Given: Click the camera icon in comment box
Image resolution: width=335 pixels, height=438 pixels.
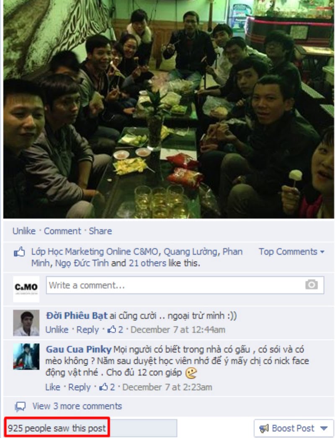Looking at the screenshot, I should (x=311, y=285).
